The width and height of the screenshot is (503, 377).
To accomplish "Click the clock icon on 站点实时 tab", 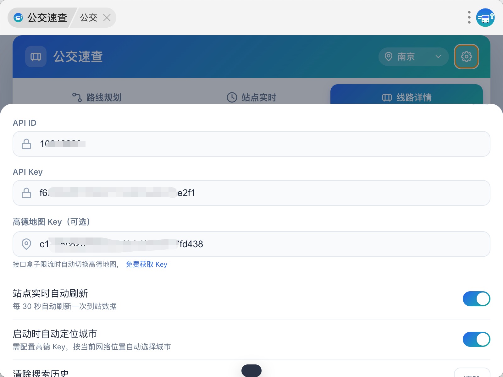I will click(232, 97).
